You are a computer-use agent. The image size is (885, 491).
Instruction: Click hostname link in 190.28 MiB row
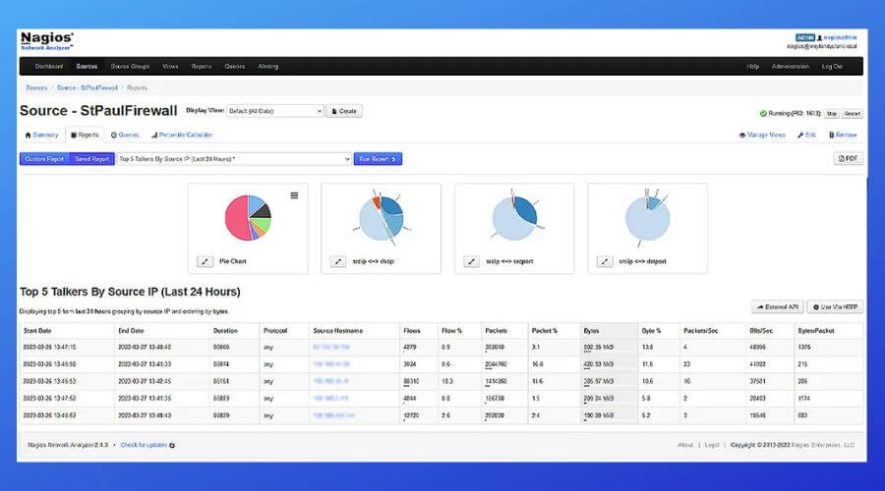click(x=333, y=415)
